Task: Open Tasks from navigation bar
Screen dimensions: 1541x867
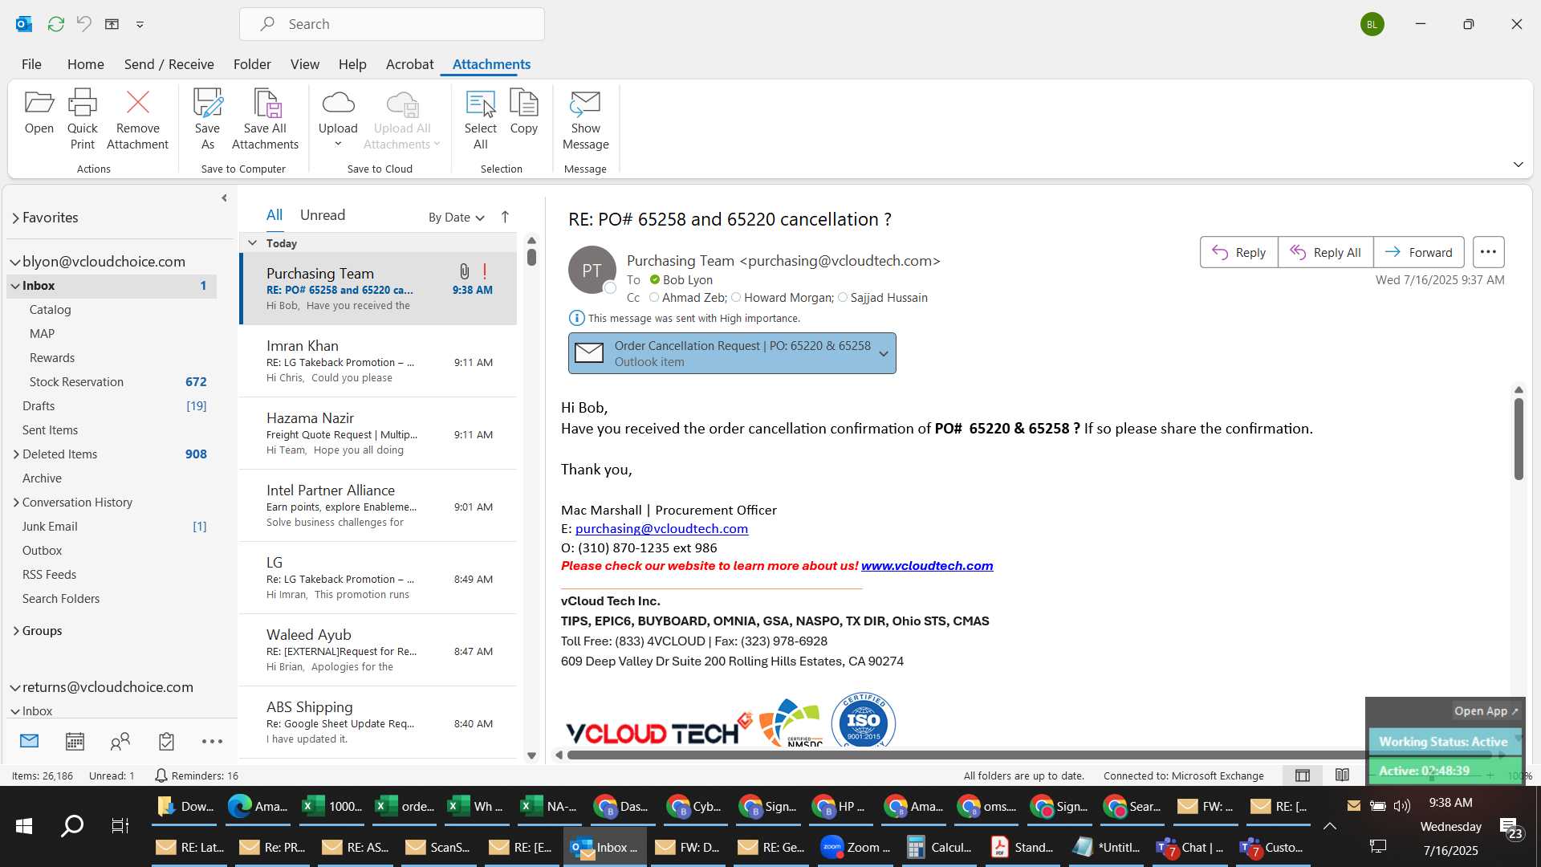Action: point(166,741)
